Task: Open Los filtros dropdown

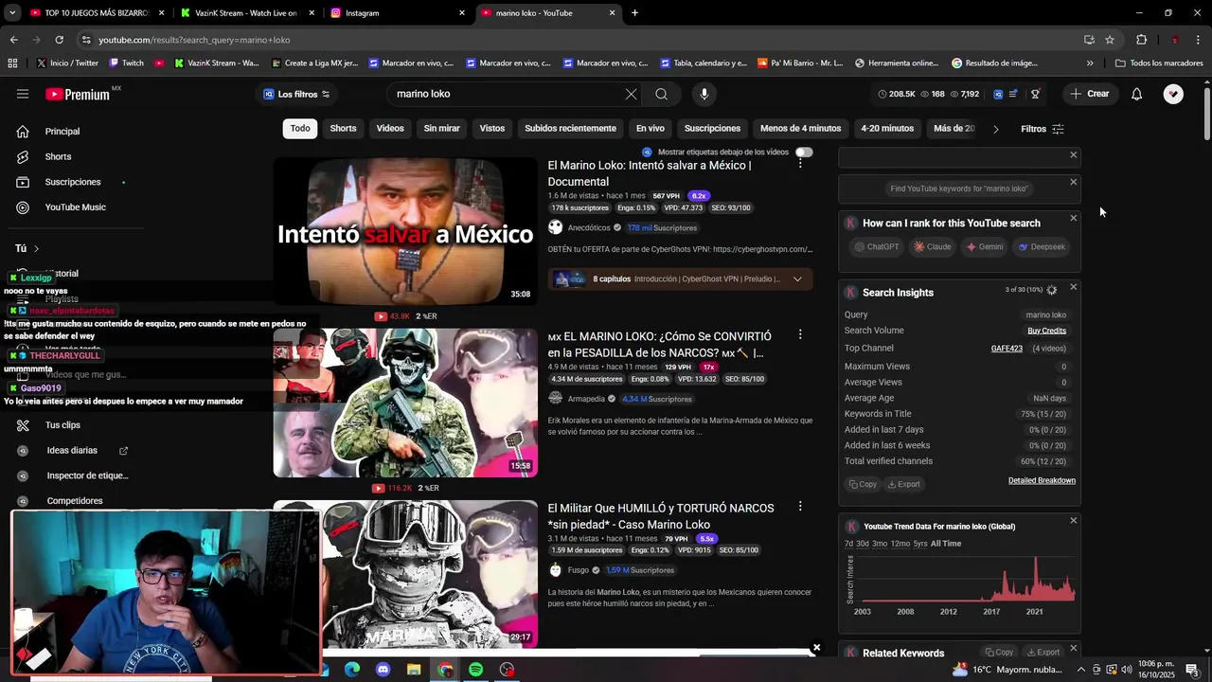Action: [x=296, y=94]
